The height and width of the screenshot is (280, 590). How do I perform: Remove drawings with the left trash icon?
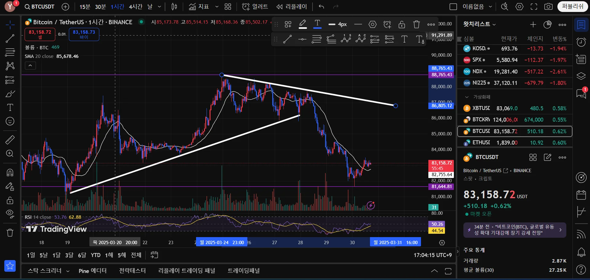tap(10, 233)
